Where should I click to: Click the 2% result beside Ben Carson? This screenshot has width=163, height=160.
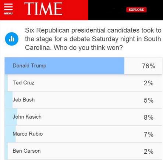149,152
